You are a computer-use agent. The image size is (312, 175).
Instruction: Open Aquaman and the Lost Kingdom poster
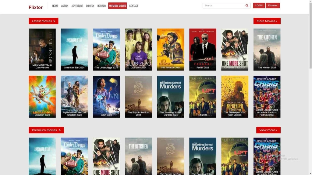pyautogui.click(x=74, y=97)
